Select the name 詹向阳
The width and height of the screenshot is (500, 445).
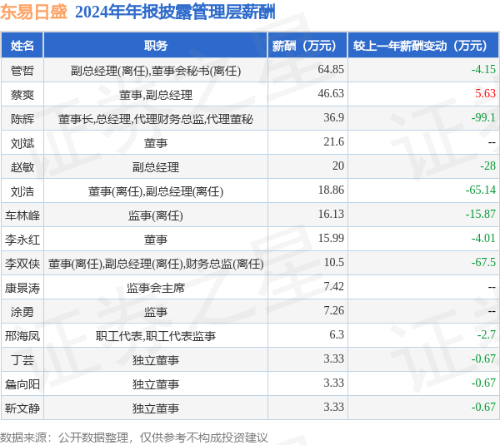(x=22, y=384)
